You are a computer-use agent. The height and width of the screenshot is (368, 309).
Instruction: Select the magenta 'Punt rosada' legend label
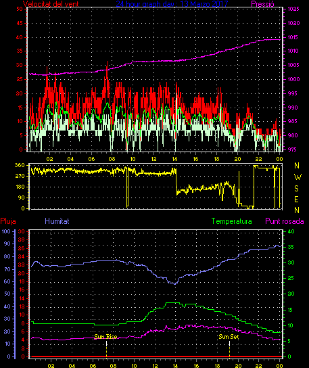point(285,221)
